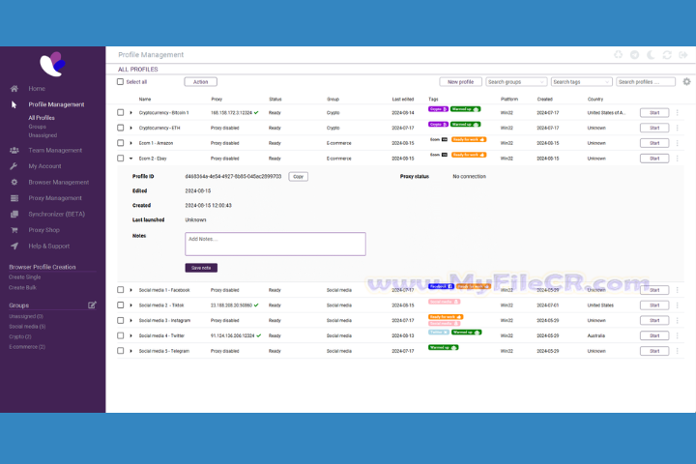Open more options for Social media 2 - Tiktok
The width and height of the screenshot is (696, 464).
click(x=678, y=305)
